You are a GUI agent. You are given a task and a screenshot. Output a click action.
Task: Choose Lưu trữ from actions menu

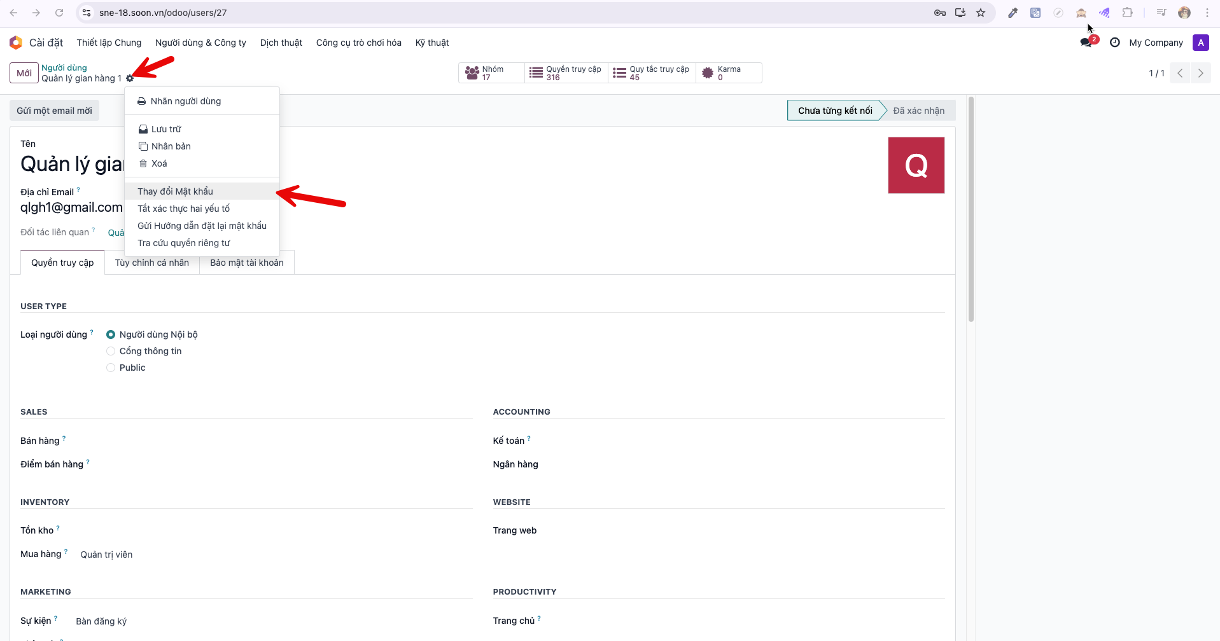pyautogui.click(x=202, y=129)
